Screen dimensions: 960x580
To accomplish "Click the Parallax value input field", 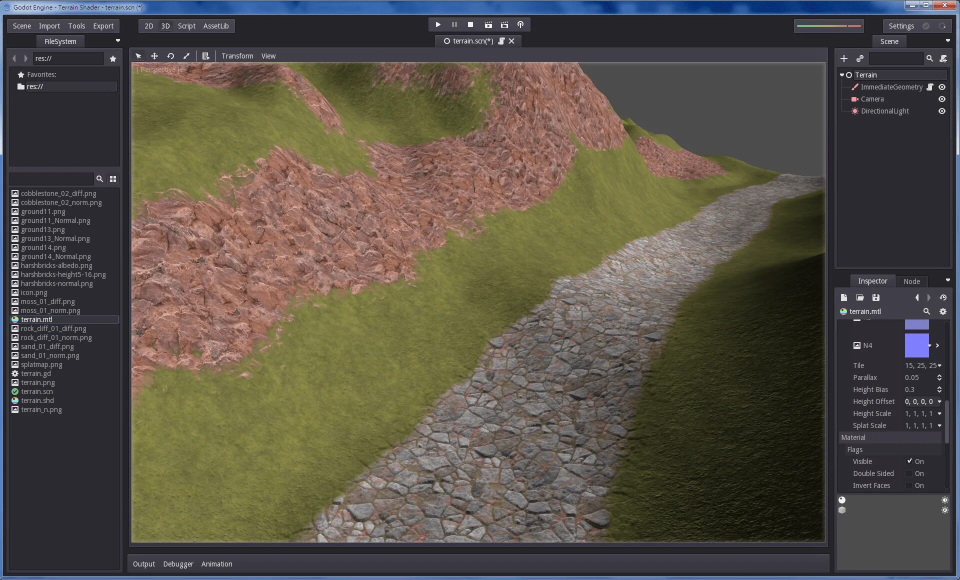I will (x=919, y=377).
